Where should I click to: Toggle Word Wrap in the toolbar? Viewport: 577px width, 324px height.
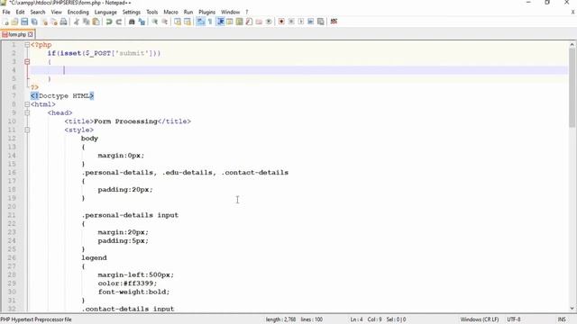(200, 22)
